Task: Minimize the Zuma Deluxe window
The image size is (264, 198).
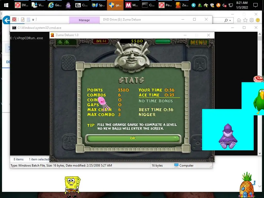Action: pos(185,35)
